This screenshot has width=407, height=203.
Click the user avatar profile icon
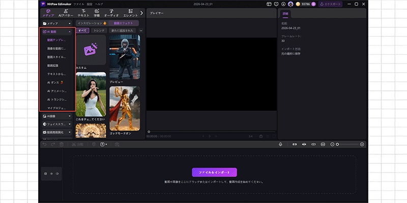[290, 4]
